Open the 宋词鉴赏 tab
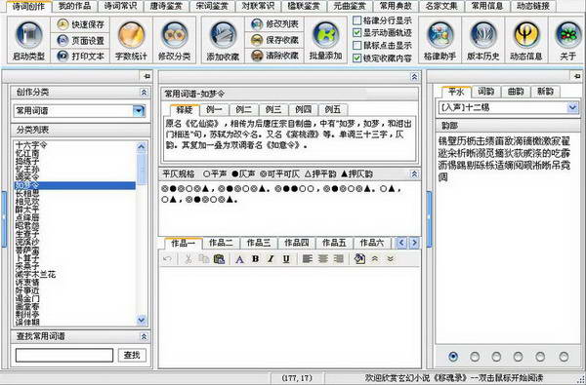Image resolution: width=586 pixels, height=385 pixels. pos(212,6)
